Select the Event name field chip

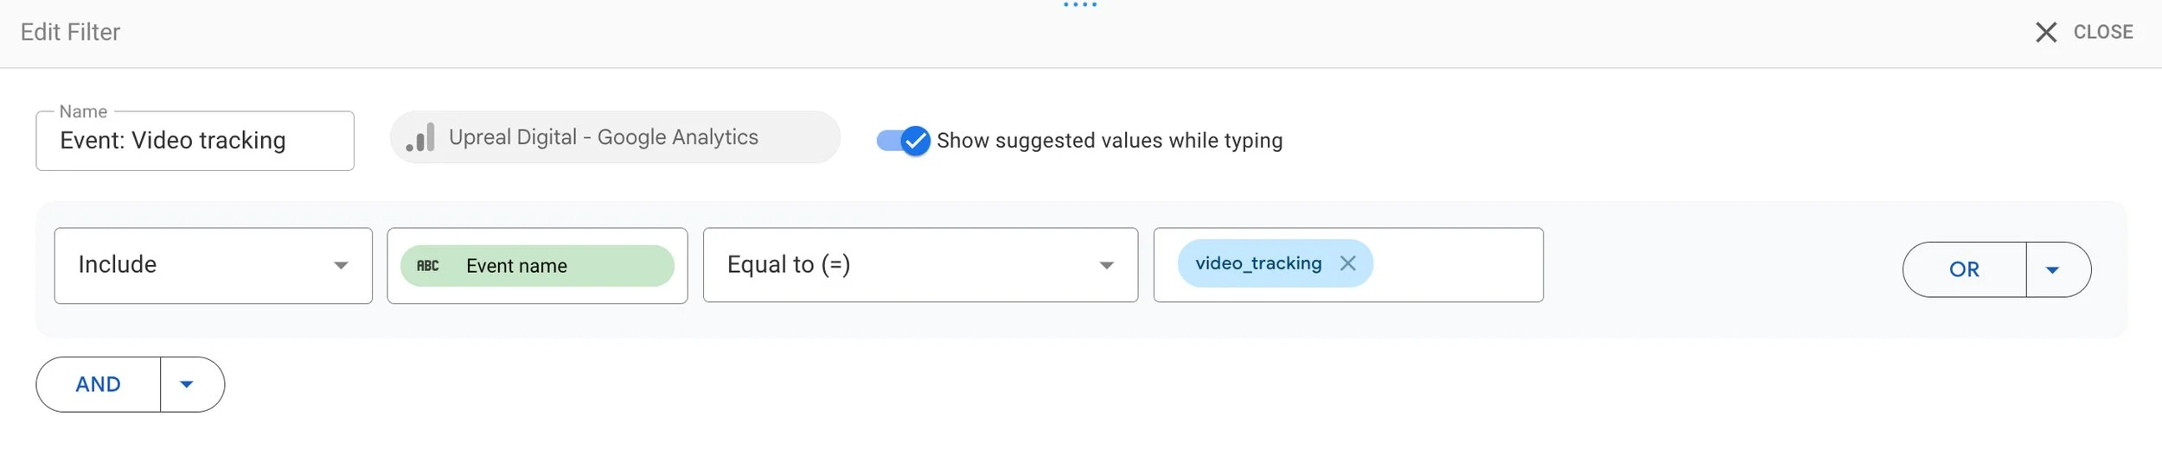click(x=537, y=266)
